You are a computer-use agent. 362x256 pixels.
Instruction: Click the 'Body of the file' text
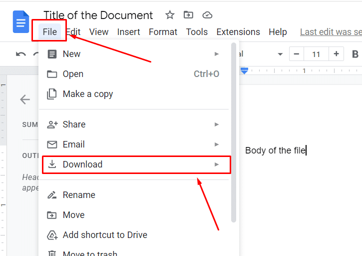tap(275, 150)
